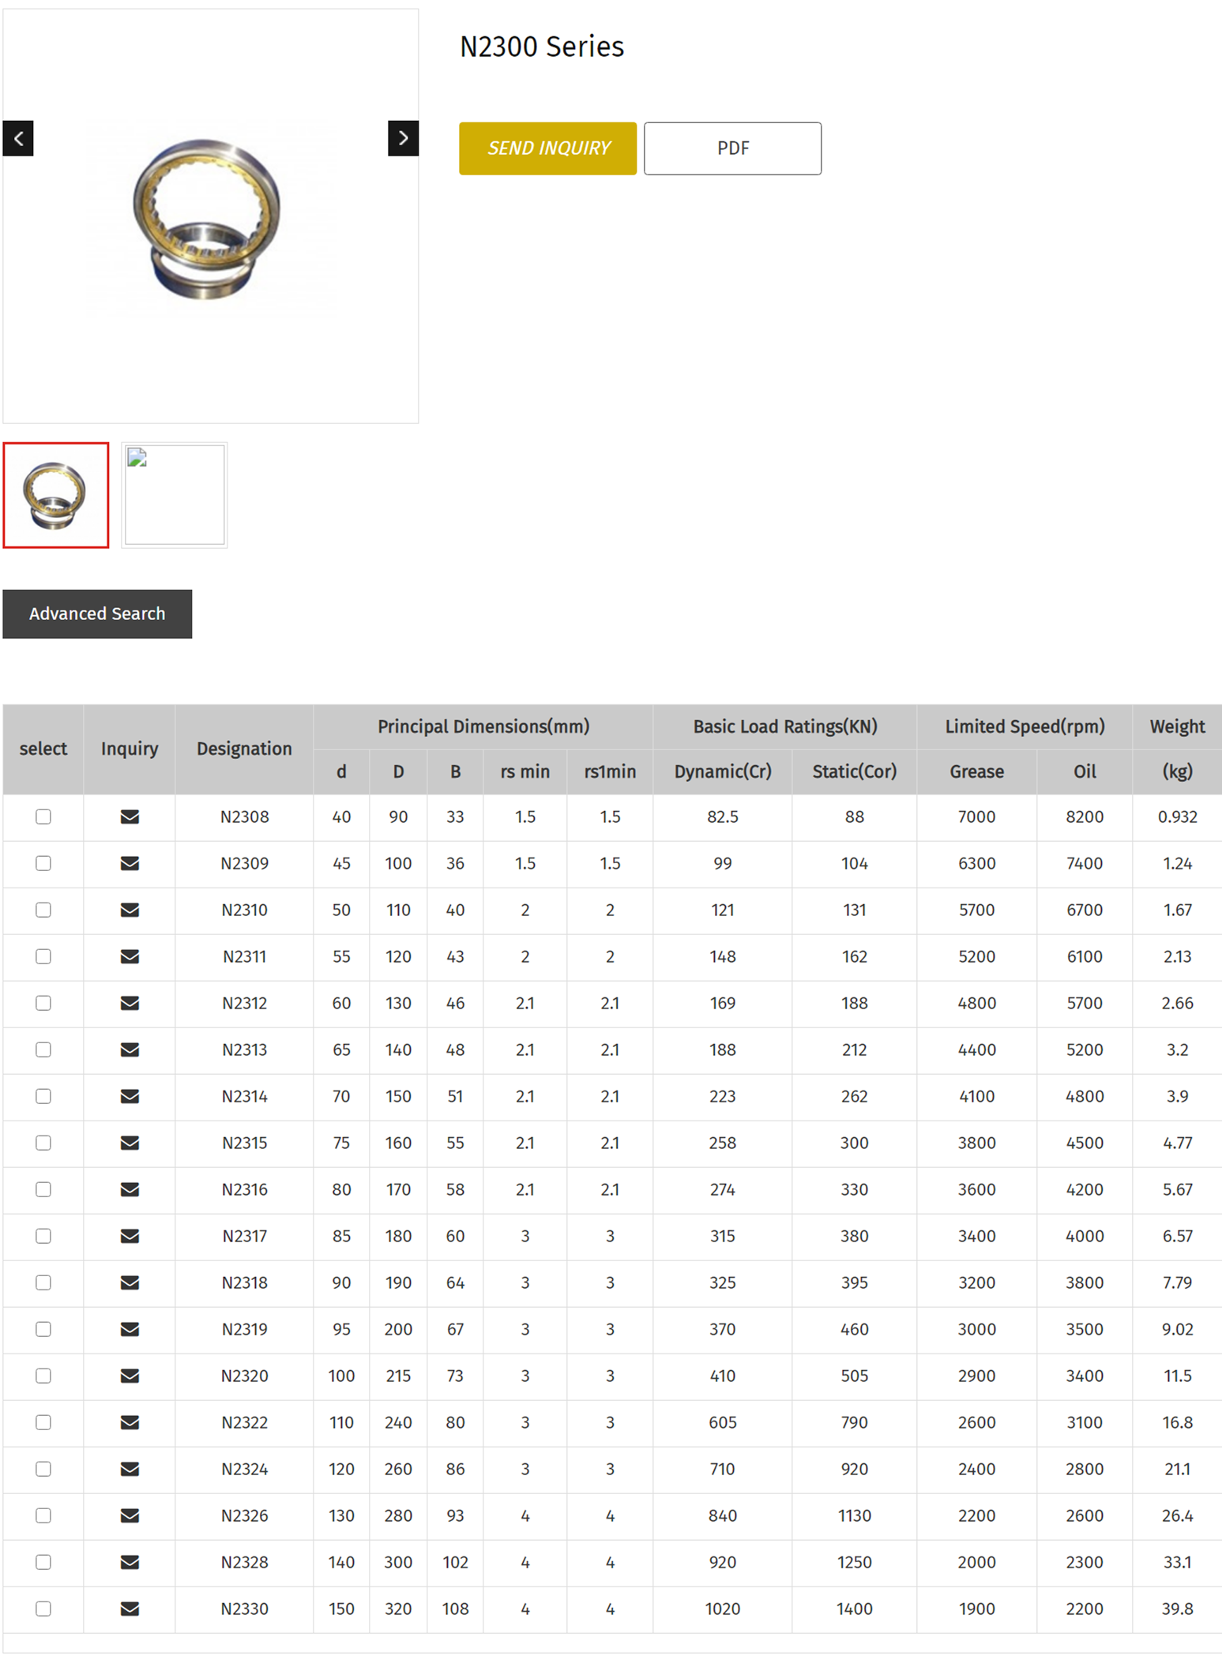Go to previous image with left arrow
1222x1656 pixels.
[x=18, y=139]
